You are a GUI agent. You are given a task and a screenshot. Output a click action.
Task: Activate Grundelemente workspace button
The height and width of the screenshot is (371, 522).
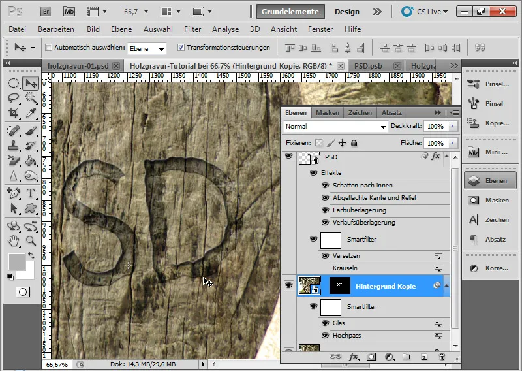pos(290,12)
